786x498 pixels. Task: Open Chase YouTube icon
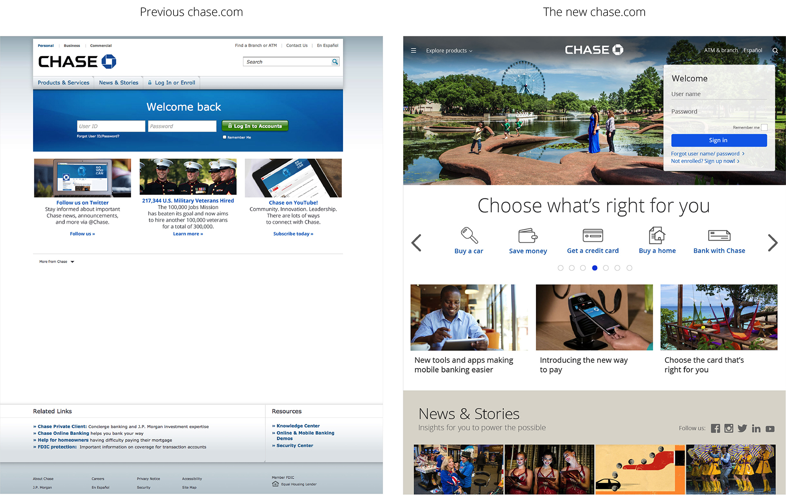click(x=770, y=429)
